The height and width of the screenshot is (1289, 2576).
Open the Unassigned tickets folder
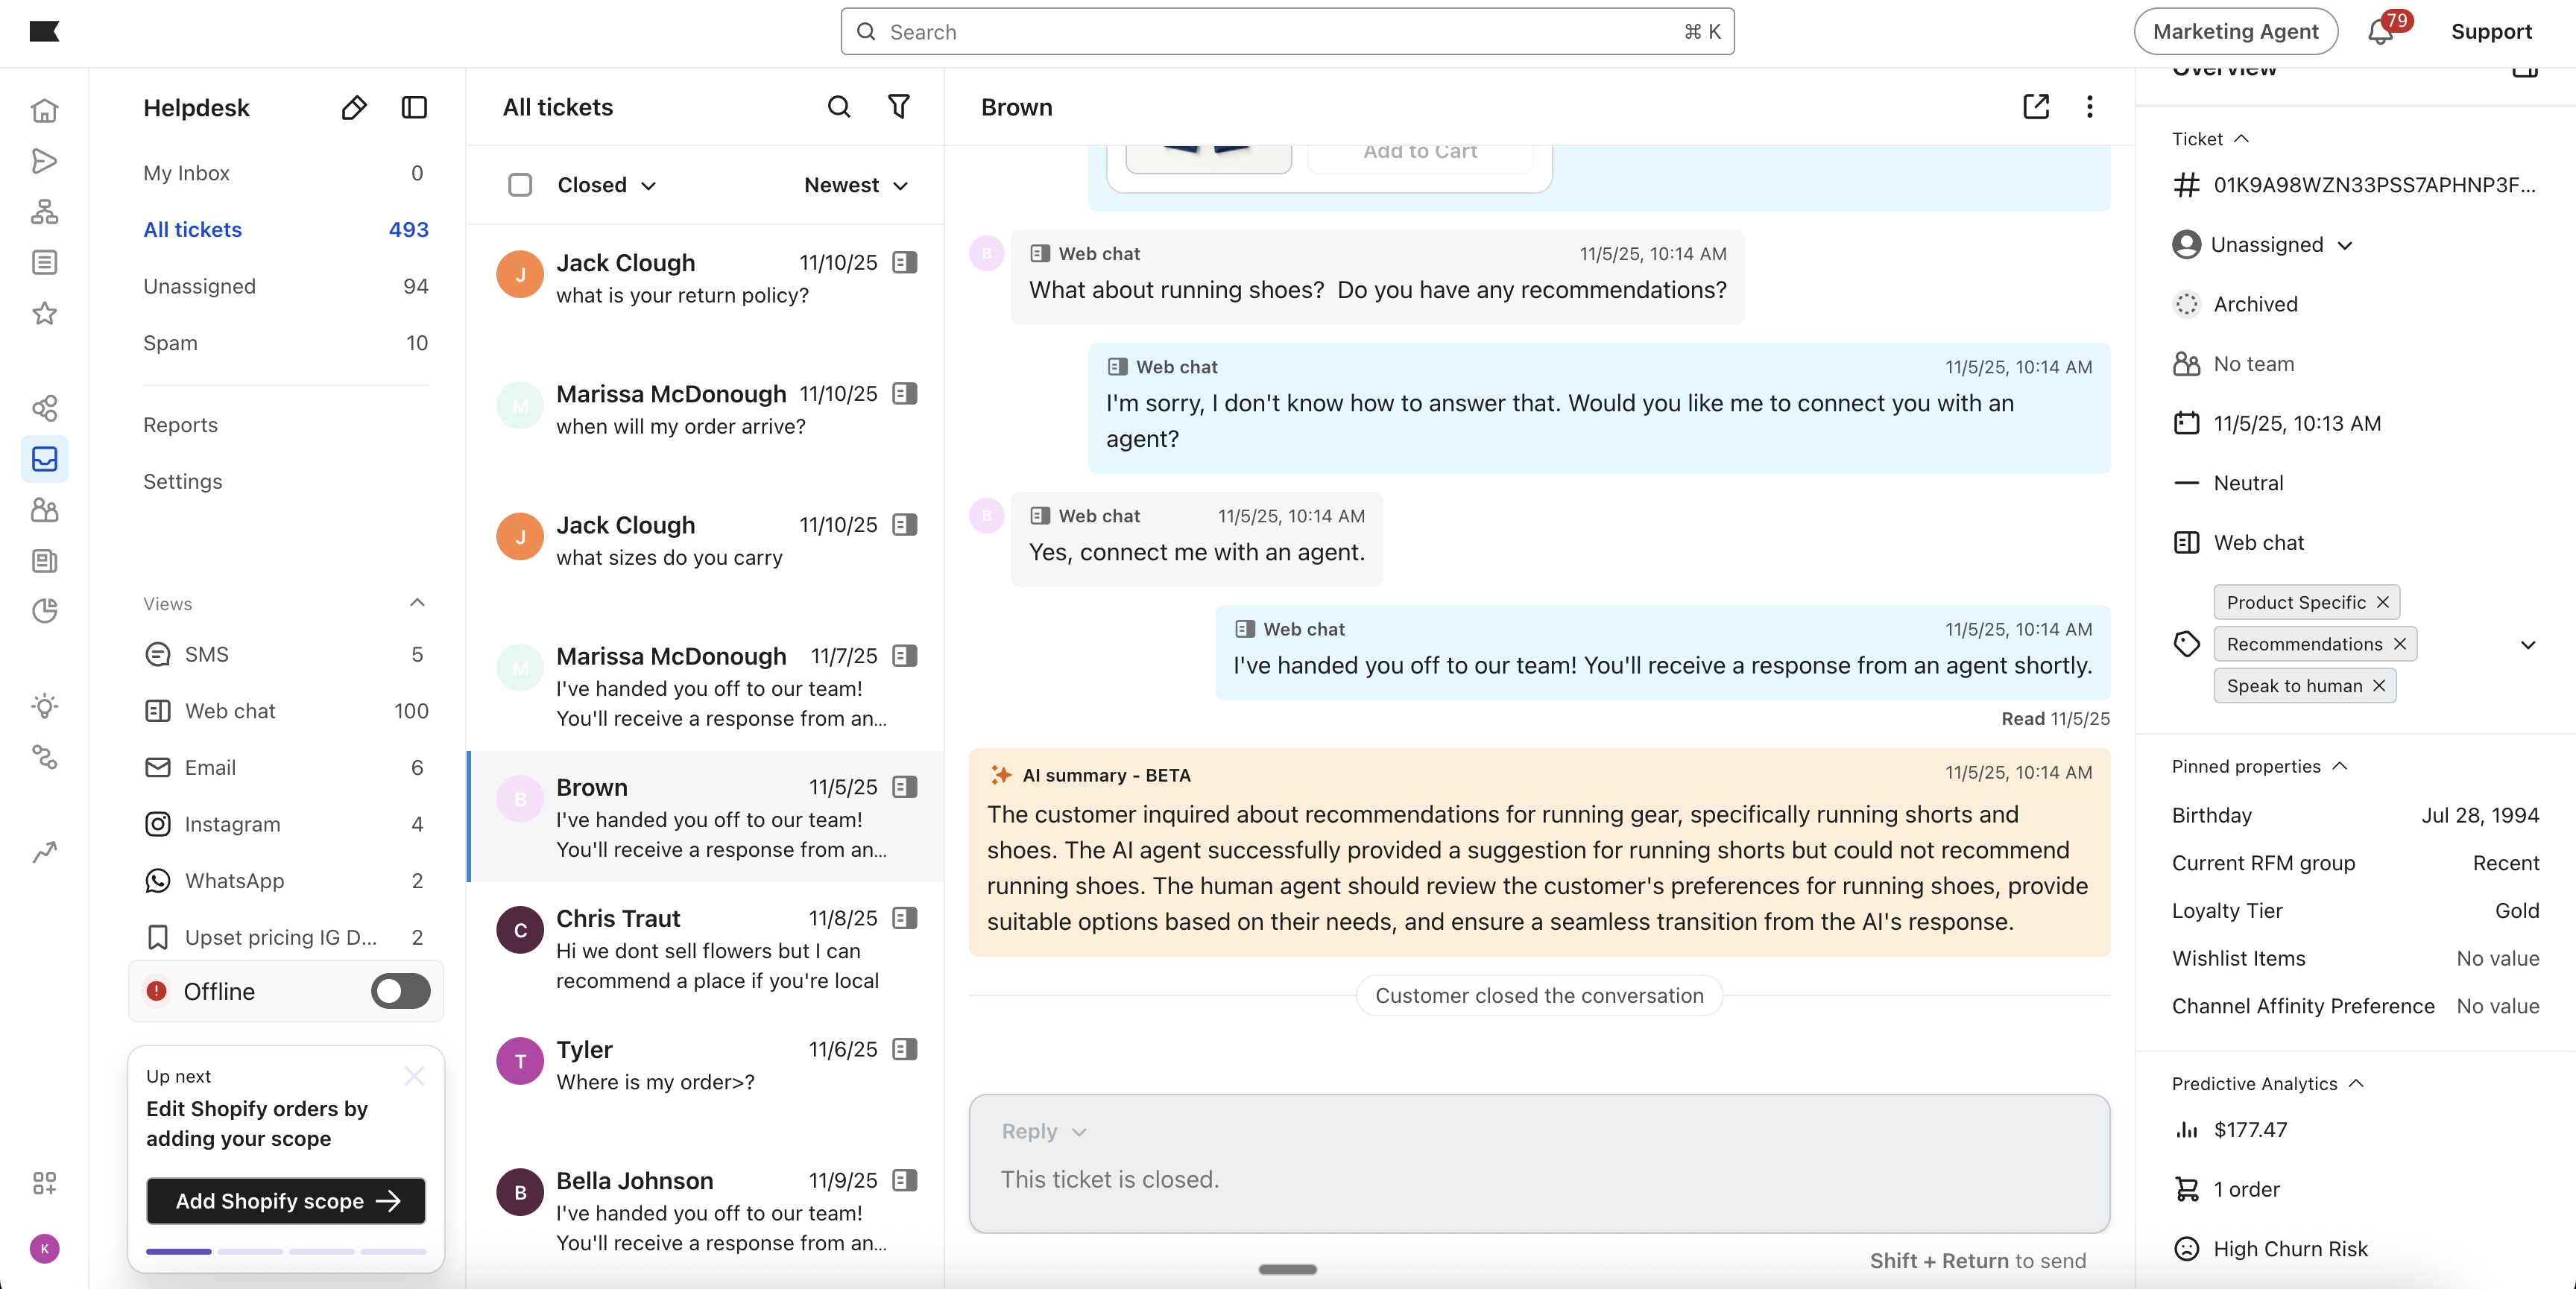point(200,286)
